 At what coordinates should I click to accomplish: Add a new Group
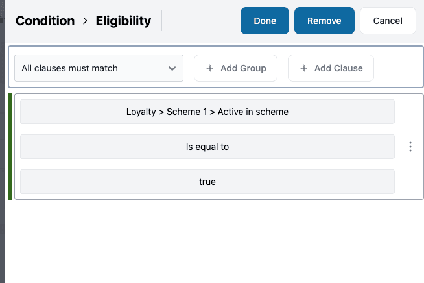pos(235,68)
